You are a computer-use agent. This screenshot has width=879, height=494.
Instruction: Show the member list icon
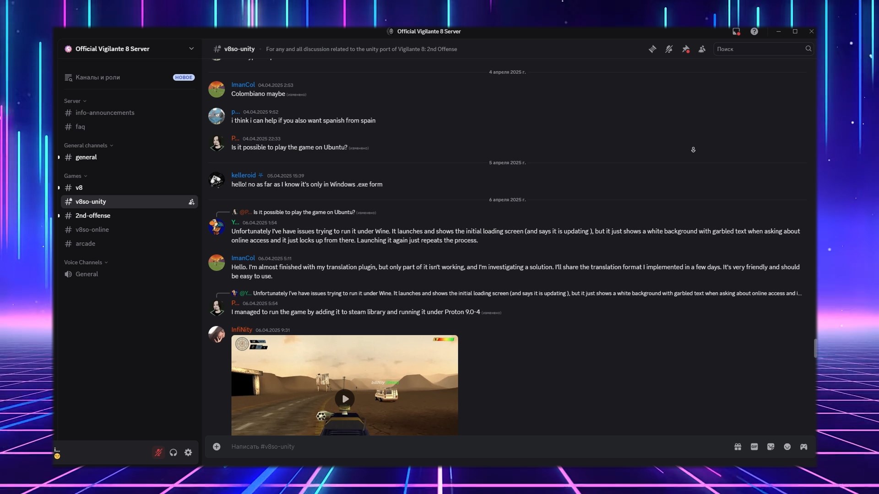[702, 49]
